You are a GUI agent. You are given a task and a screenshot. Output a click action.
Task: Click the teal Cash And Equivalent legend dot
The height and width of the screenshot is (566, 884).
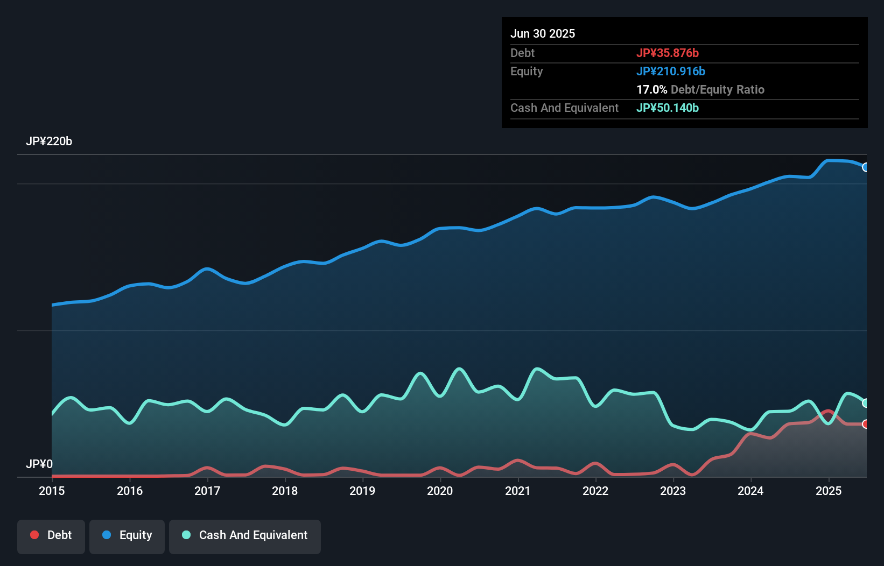[x=186, y=535]
